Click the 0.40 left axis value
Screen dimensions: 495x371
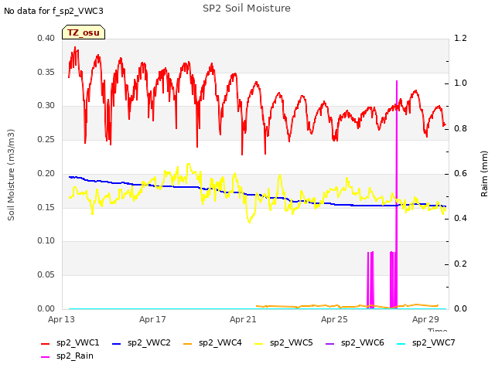coord(46,38)
